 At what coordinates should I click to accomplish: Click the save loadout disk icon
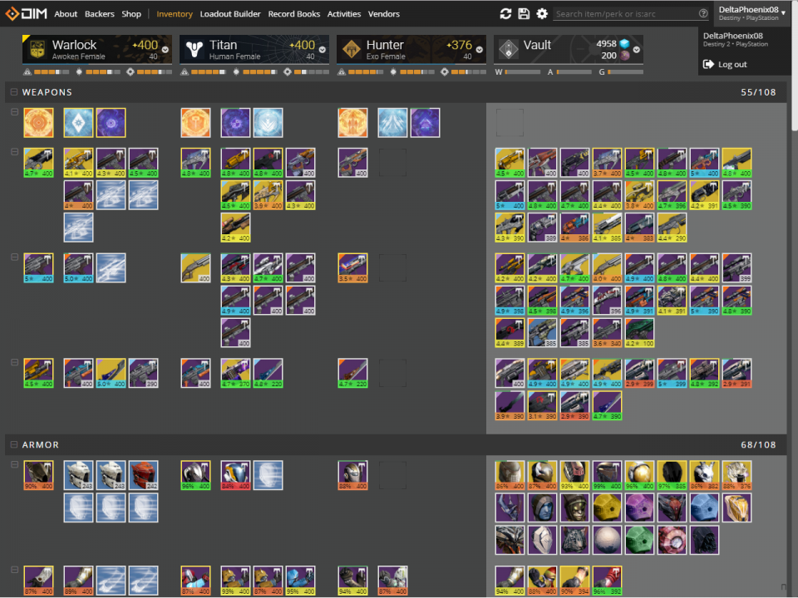click(524, 13)
